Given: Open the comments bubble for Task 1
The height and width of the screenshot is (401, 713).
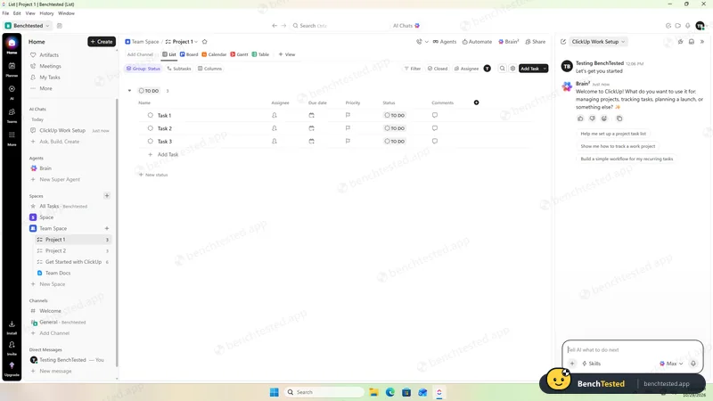Looking at the screenshot, I should tap(435, 115).
